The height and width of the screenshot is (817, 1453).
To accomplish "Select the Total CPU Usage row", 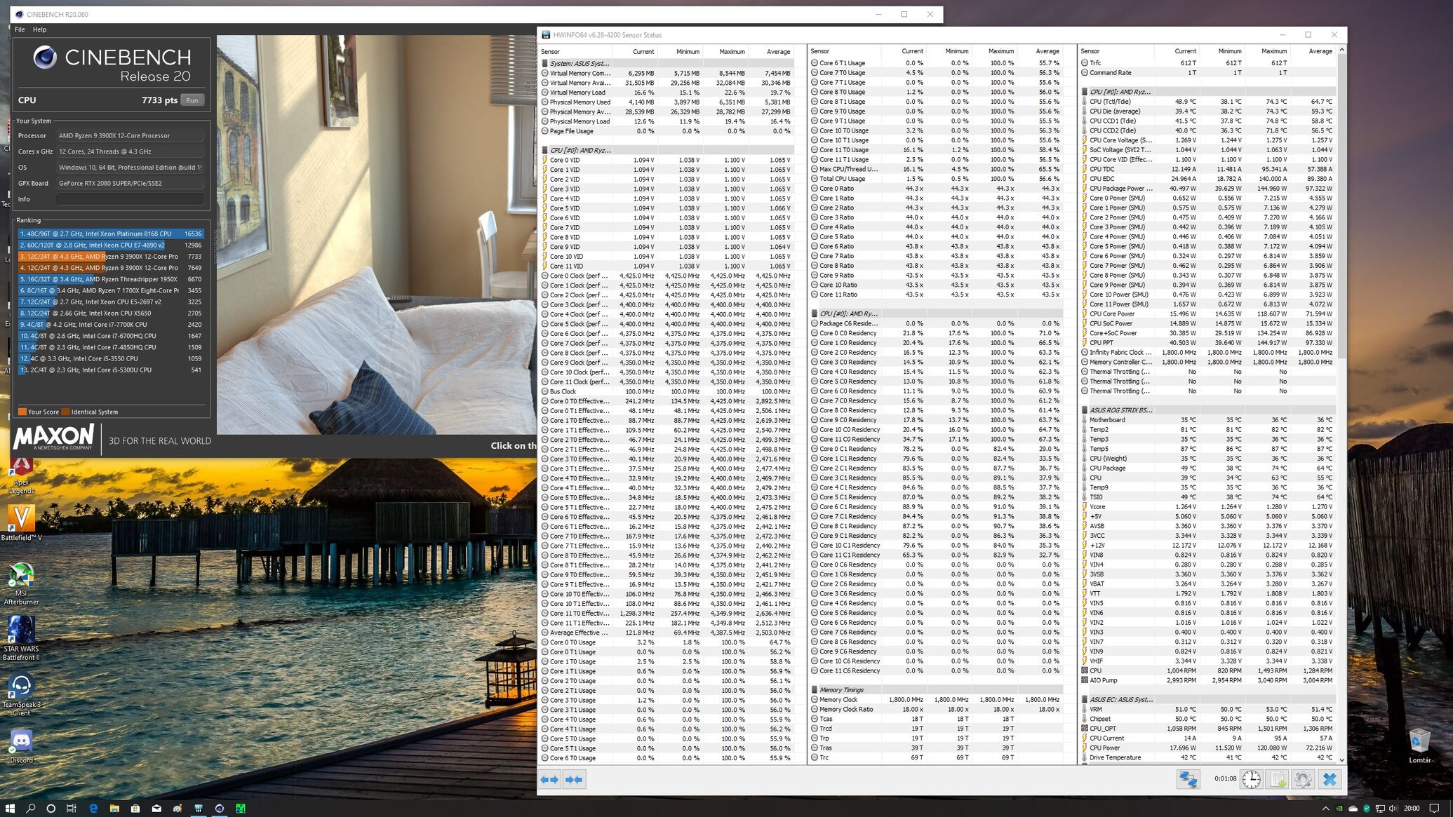I will click(936, 178).
